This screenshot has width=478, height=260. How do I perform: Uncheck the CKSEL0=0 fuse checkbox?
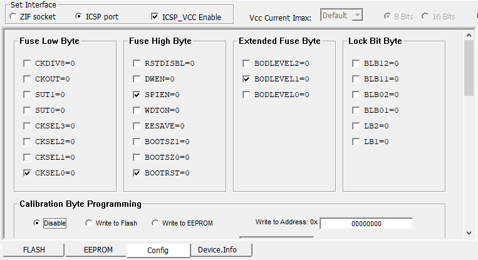tap(27, 173)
